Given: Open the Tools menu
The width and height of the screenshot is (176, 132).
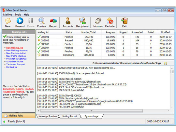Looking at the screenshot, I should 18,15.
